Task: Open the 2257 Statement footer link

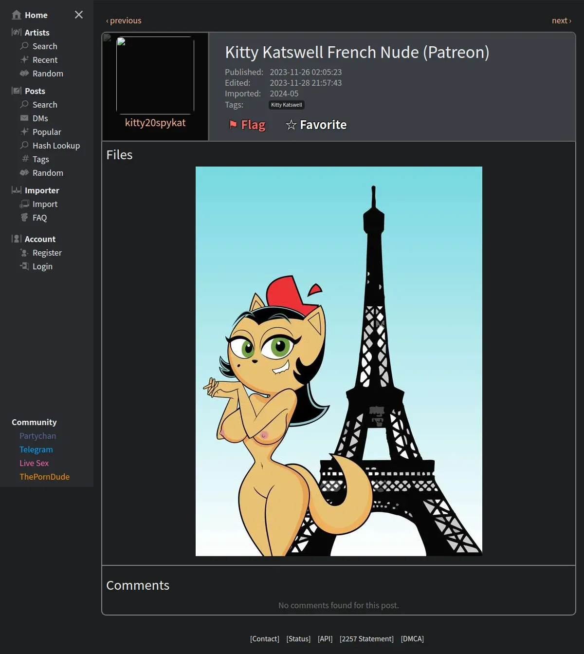Action: [366, 639]
